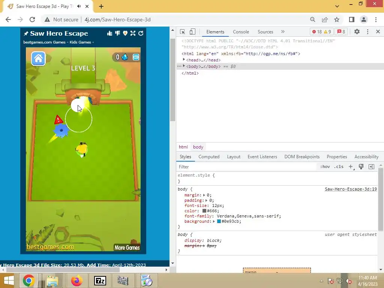384x288 pixels.
Task: Expand the background shorthand property
Action: point(214,221)
